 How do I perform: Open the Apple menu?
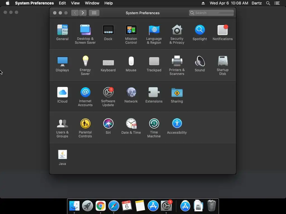[8, 3]
